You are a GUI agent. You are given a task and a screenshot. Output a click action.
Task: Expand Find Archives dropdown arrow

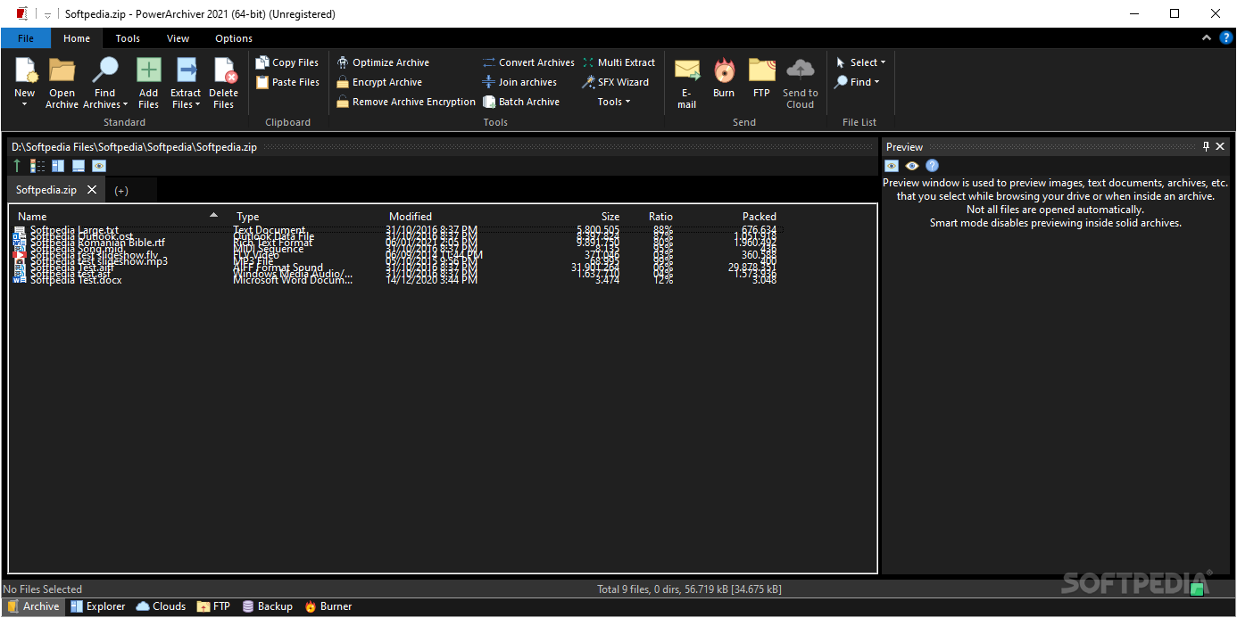coord(125,105)
